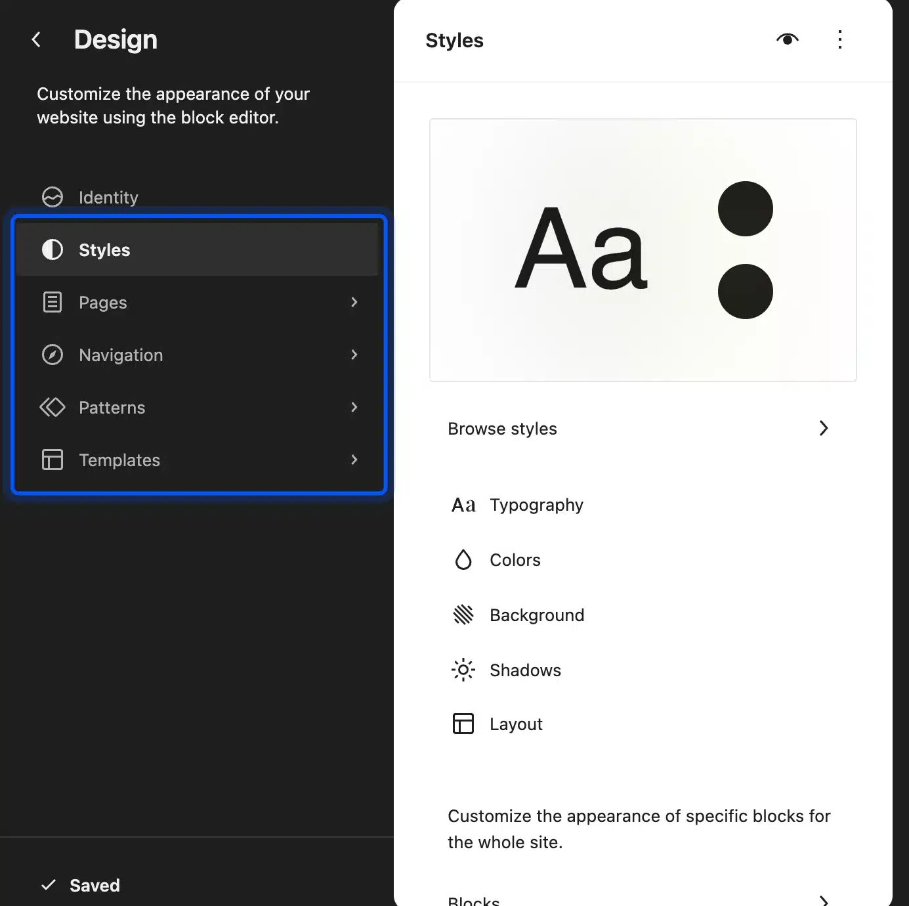
Task: Click the Pages document icon
Action: (x=53, y=302)
